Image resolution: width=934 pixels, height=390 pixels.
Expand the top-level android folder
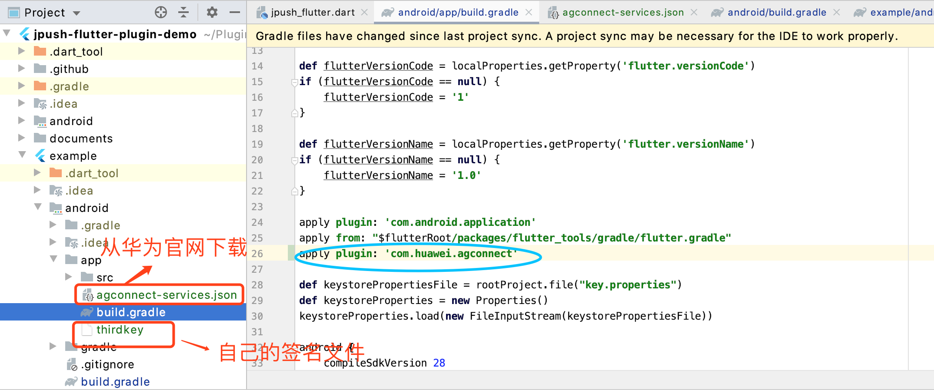coord(21,121)
